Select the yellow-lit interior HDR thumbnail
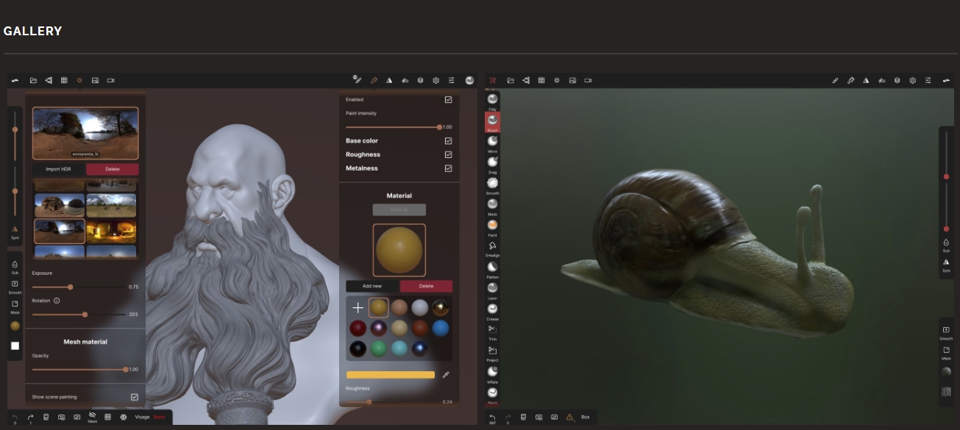960x430 pixels. 111,231
